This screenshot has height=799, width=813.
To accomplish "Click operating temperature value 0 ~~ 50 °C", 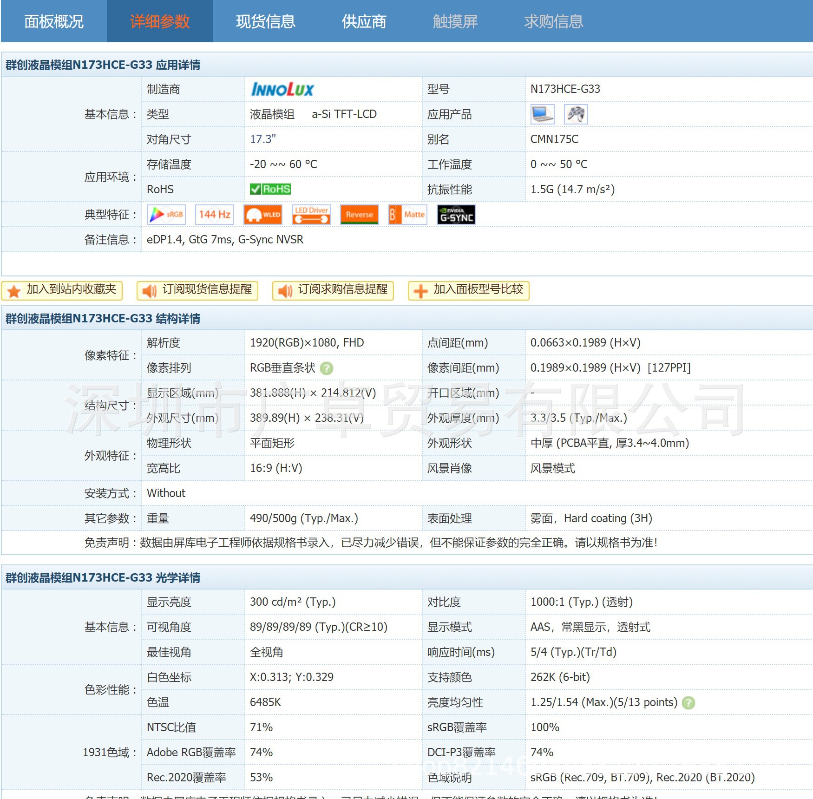I will (x=559, y=164).
